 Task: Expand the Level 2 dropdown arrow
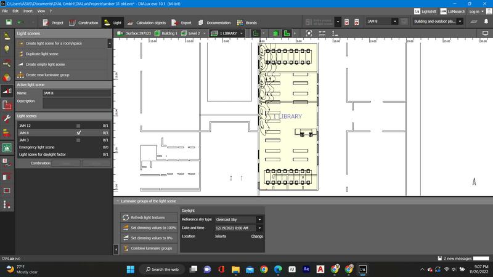click(x=205, y=33)
